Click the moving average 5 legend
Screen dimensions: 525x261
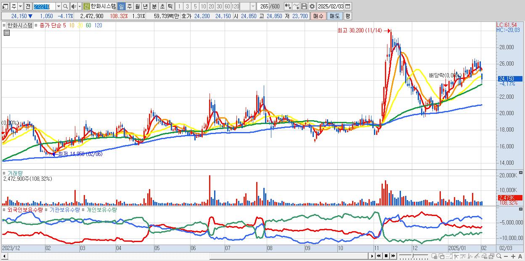click(x=64, y=25)
